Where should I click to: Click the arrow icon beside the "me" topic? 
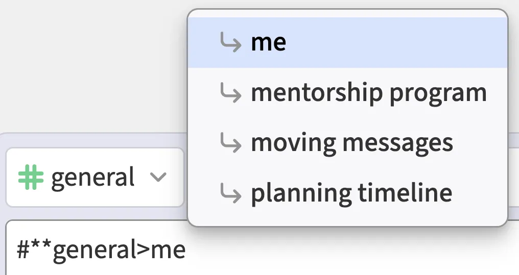[230, 43]
